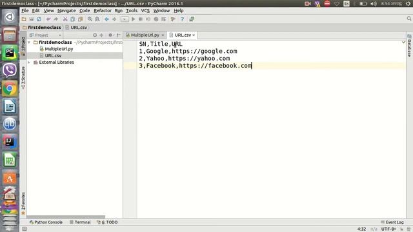Open Chrome from the Ubuntu launcher
Screen dimensions: 413x232
coord(10,89)
